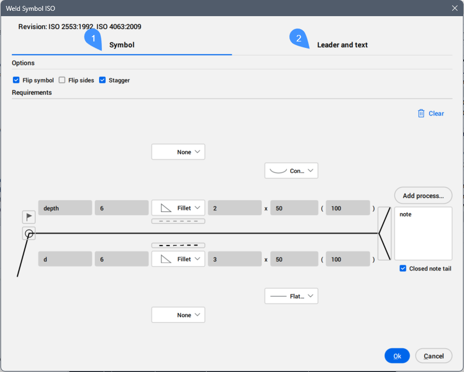Viewport: 464px width, 372px height.
Task: Click the Add process button
Action: [423, 195]
